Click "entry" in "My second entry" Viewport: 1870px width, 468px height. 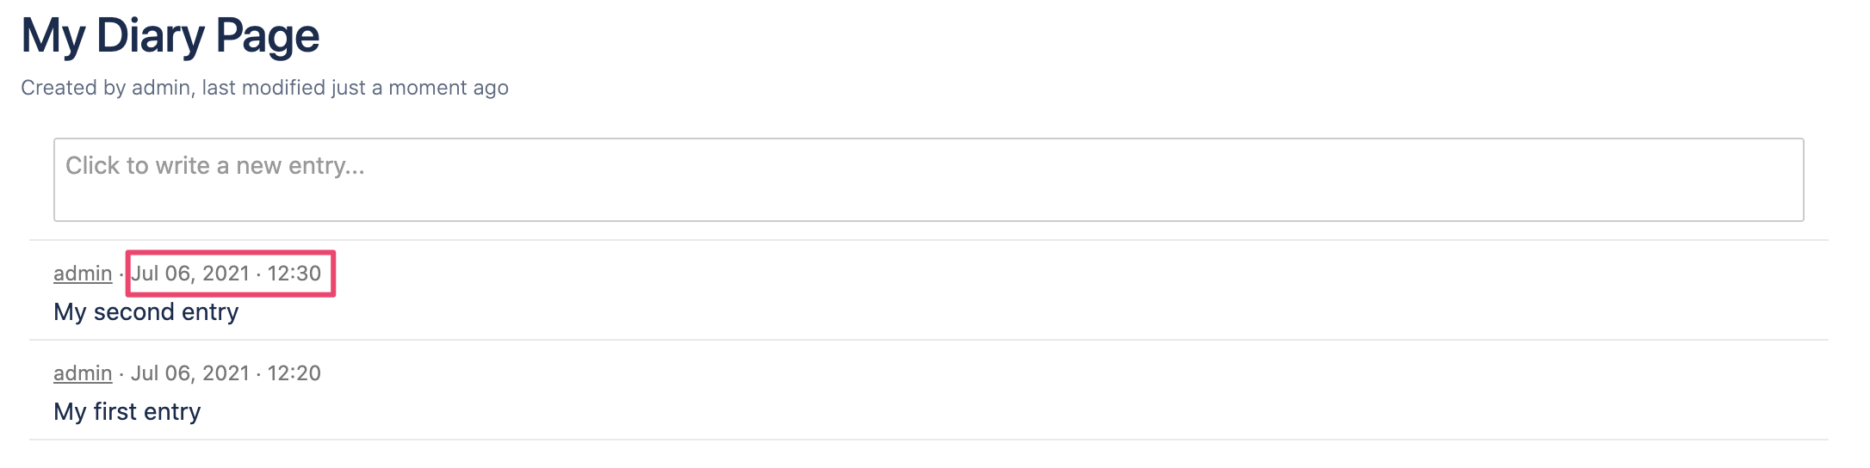209,312
